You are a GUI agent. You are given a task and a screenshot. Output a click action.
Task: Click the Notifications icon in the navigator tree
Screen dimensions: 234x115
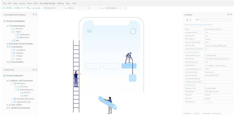point(18,35)
